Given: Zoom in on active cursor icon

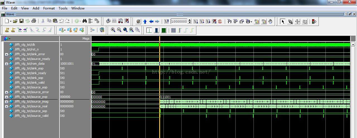Looking at the screenshot, I should click(x=131, y=30).
